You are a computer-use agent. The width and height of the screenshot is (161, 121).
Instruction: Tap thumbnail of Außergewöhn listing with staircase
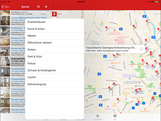[5, 62]
